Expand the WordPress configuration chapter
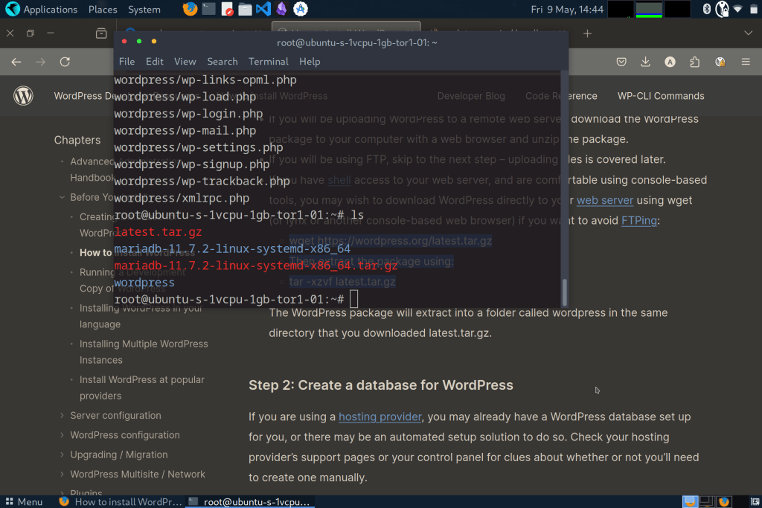This screenshot has height=508, width=762. coord(63,435)
